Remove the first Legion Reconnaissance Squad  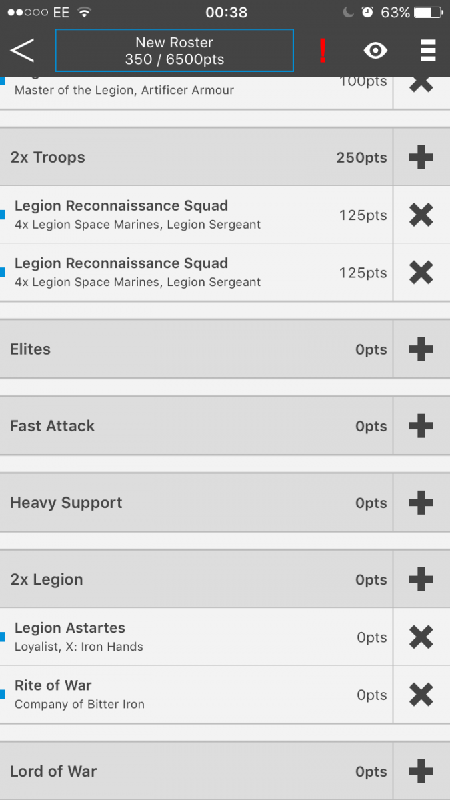coord(421,215)
